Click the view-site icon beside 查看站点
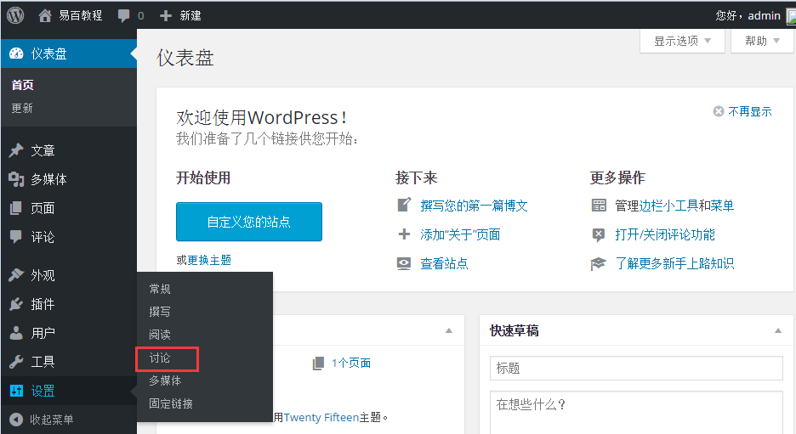Screen dimensions: 796x434 pos(404,263)
